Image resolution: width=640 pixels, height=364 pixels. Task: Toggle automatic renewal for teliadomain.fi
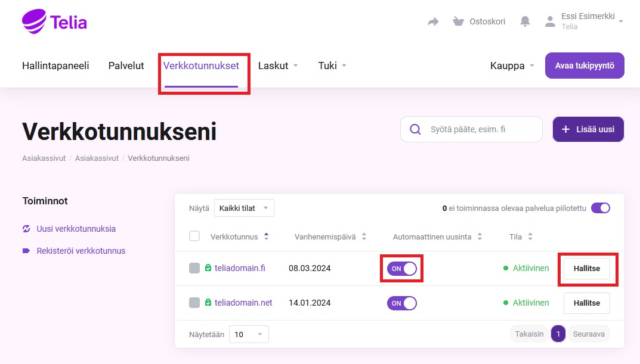402,269
